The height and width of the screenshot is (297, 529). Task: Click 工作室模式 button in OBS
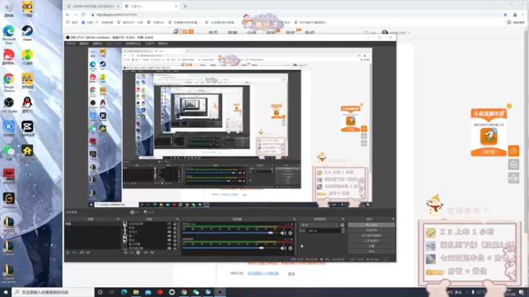(372, 241)
